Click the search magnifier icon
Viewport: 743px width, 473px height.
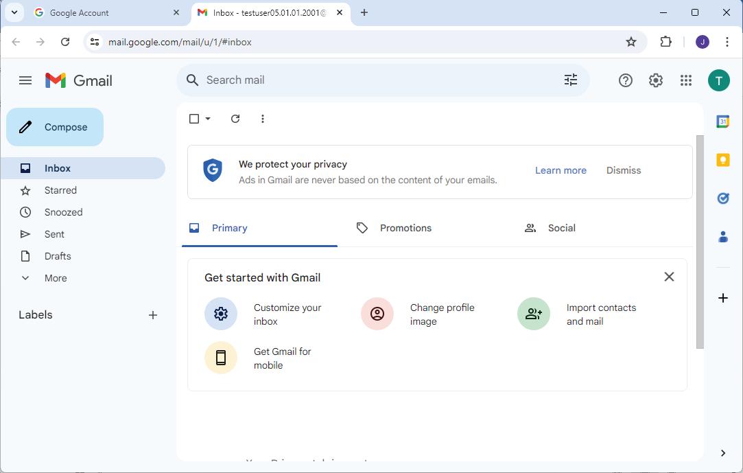192,80
